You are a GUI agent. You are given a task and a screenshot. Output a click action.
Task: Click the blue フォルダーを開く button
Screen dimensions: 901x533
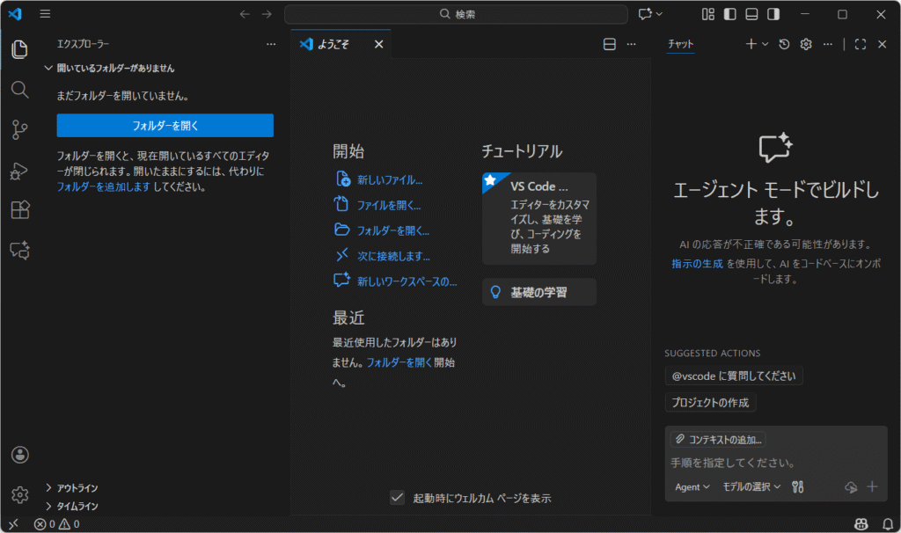(165, 126)
